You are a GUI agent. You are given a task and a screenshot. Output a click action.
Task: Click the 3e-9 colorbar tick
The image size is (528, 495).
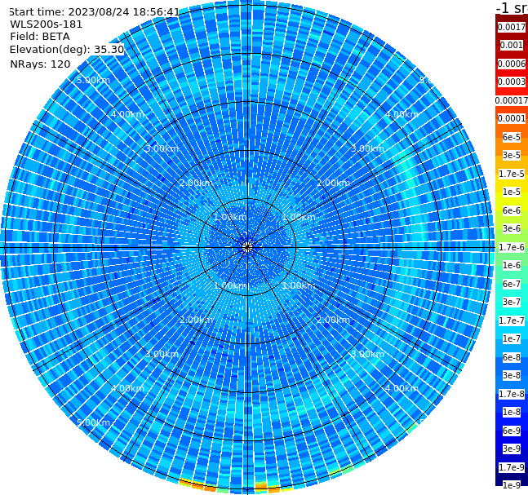click(x=512, y=449)
